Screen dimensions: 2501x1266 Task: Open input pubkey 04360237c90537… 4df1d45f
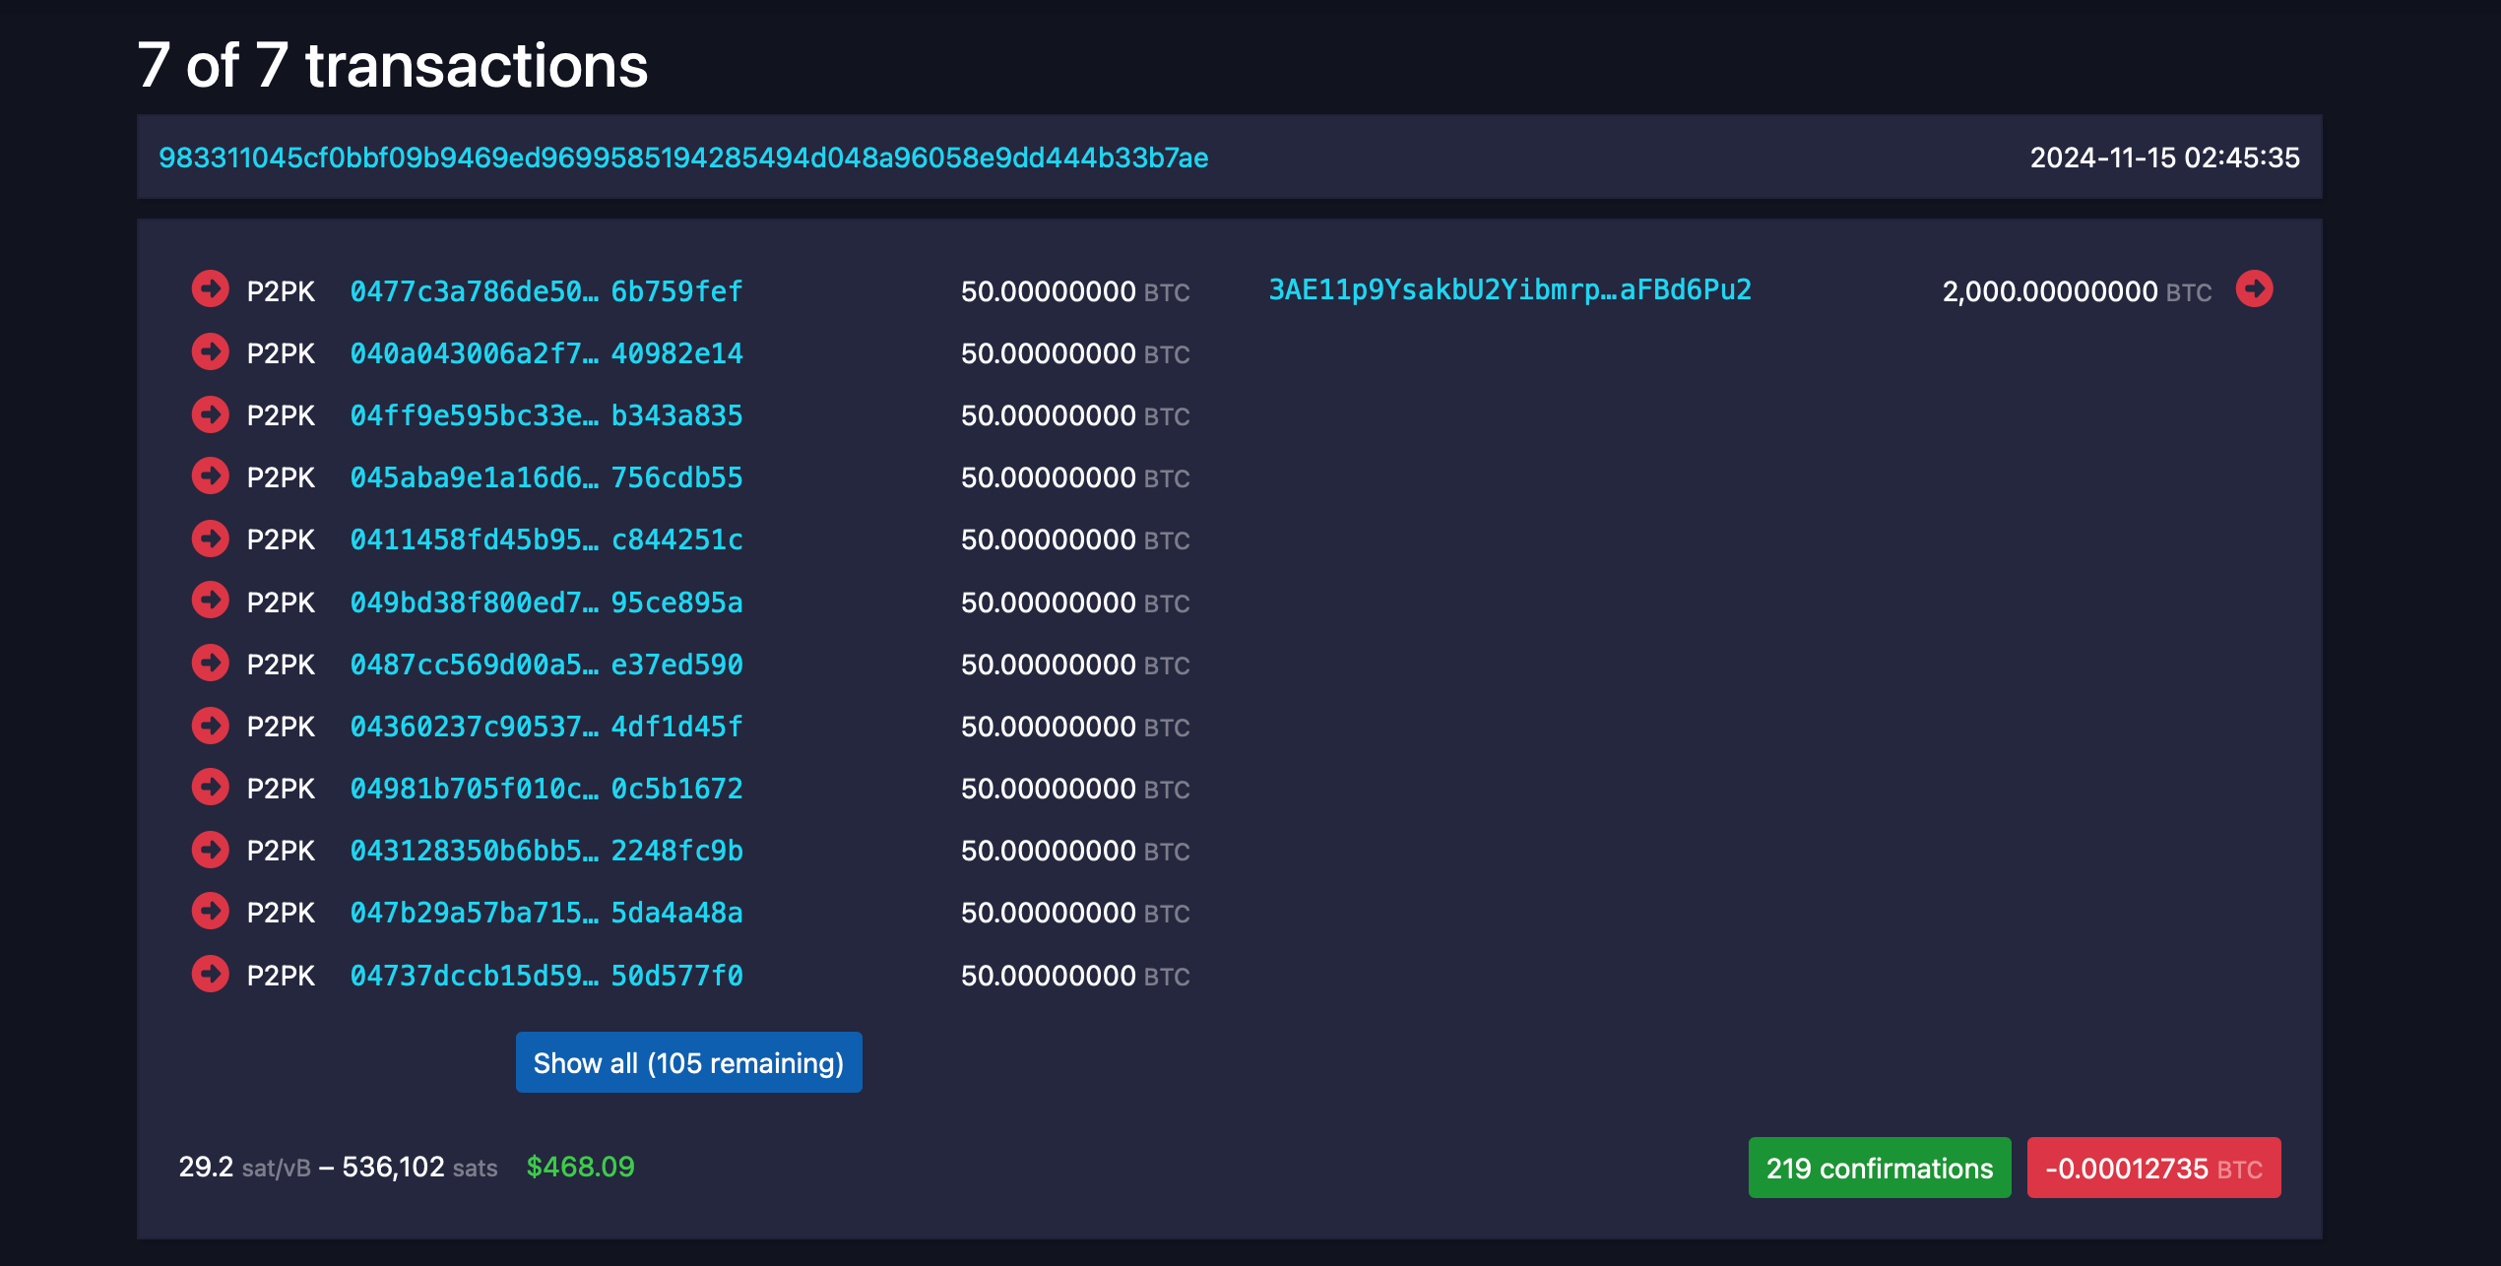546,727
